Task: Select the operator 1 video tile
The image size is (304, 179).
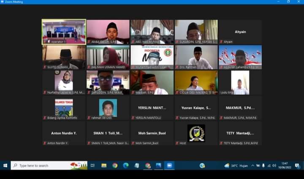Action: (x=64, y=32)
